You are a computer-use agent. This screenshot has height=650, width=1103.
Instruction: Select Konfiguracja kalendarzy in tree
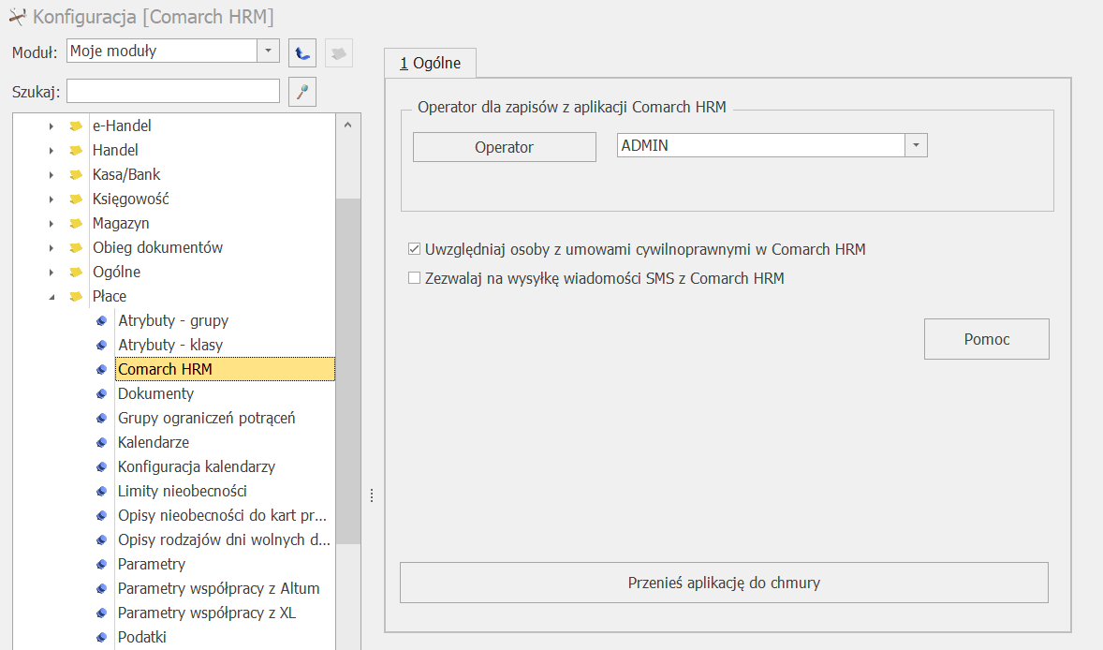click(x=197, y=466)
